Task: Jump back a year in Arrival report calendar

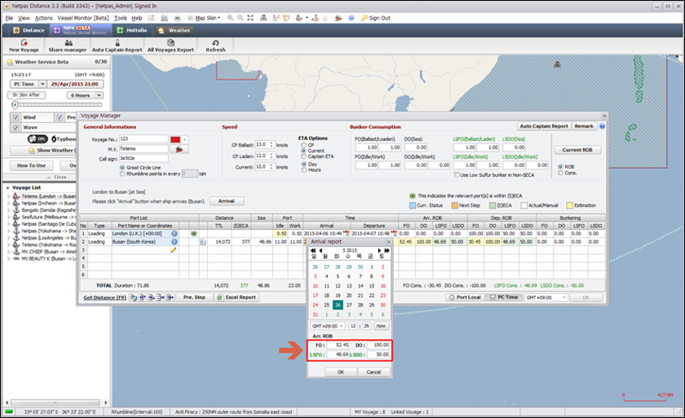Action: pos(313,250)
